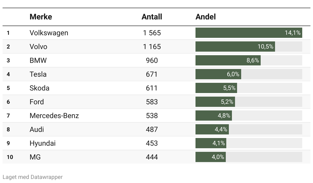Click the 14,1% share bar

pyautogui.click(x=248, y=33)
